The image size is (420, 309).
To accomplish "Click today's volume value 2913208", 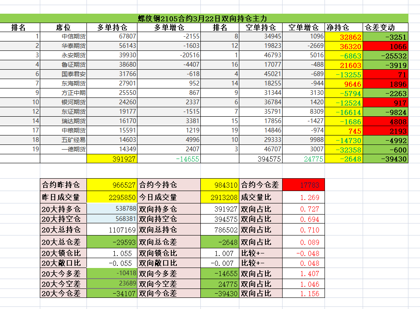I will point(220,197).
